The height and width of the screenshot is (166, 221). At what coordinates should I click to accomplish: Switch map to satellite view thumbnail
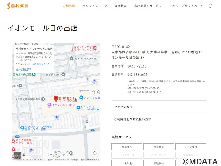click(x=17, y=155)
